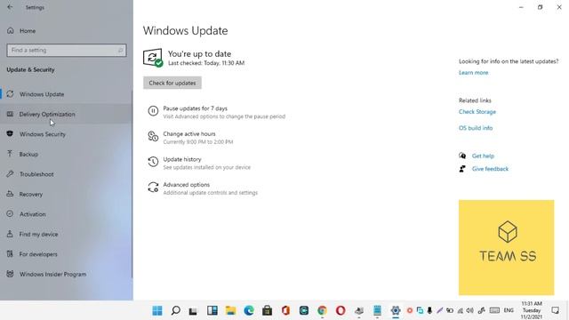Viewport: 569px width, 320px height.
Task: Click the Check for updates button
Action: pyautogui.click(x=172, y=83)
